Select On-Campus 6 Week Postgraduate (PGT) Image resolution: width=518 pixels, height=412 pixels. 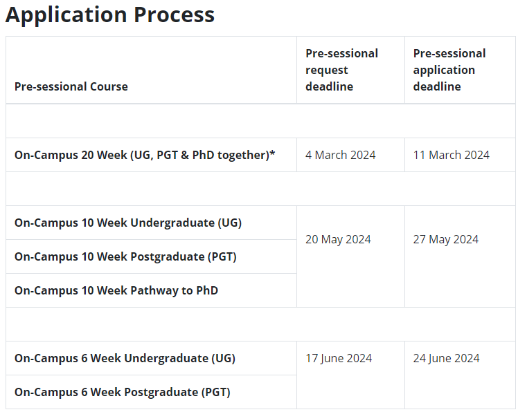(123, 392)
